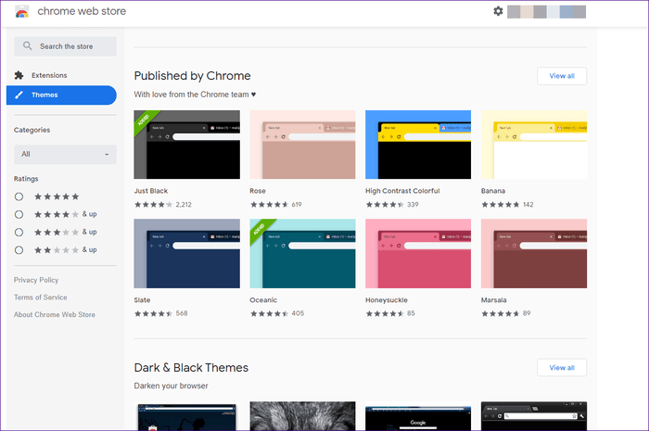The width and height of the screenshot is (649, 431).
Task: Click the star rating under Slate
Action: pos(153,313)
